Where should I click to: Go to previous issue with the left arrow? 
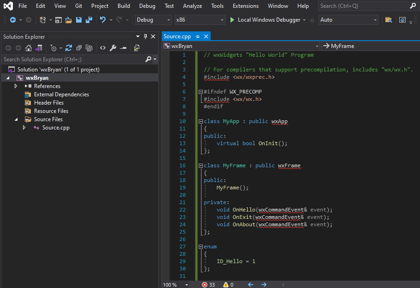[250, 284]
